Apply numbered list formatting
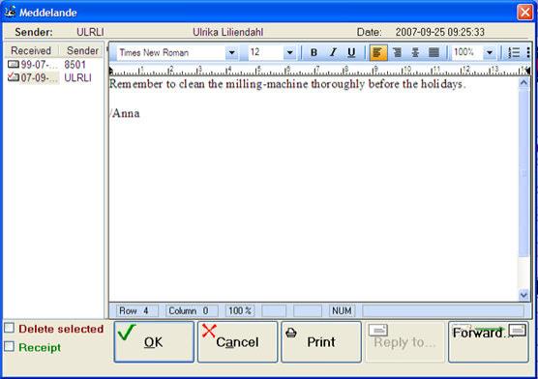The height and width of the screenshot is (379, 538). [514, 52]
